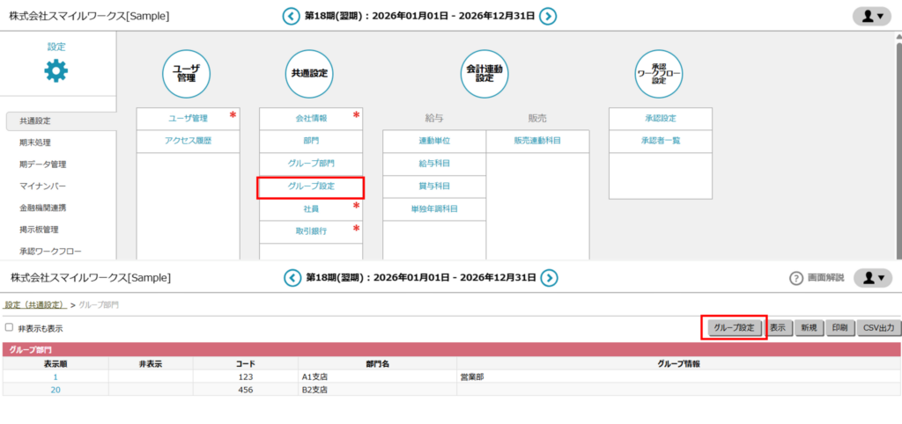Click next period arrow in lower header

pos(549,278)
